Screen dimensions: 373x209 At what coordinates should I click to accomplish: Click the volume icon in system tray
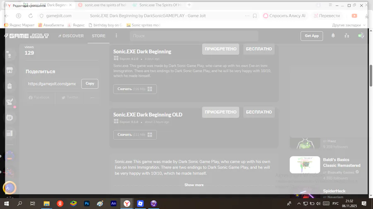click(x=318, y=204)
